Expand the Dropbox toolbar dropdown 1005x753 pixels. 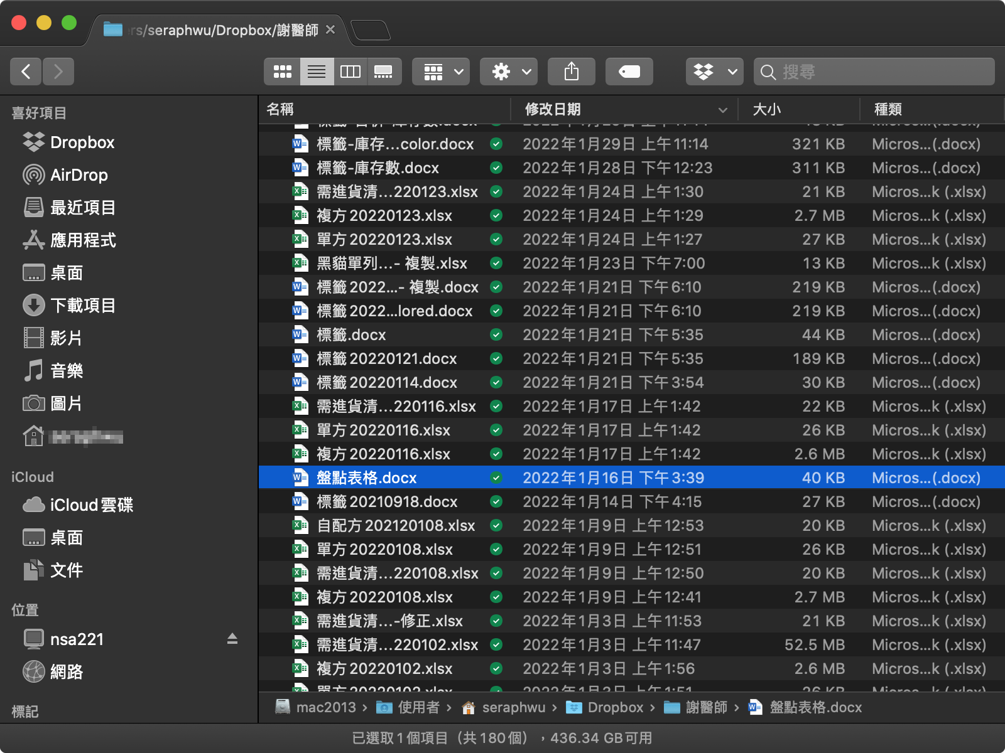pos(715,72)
